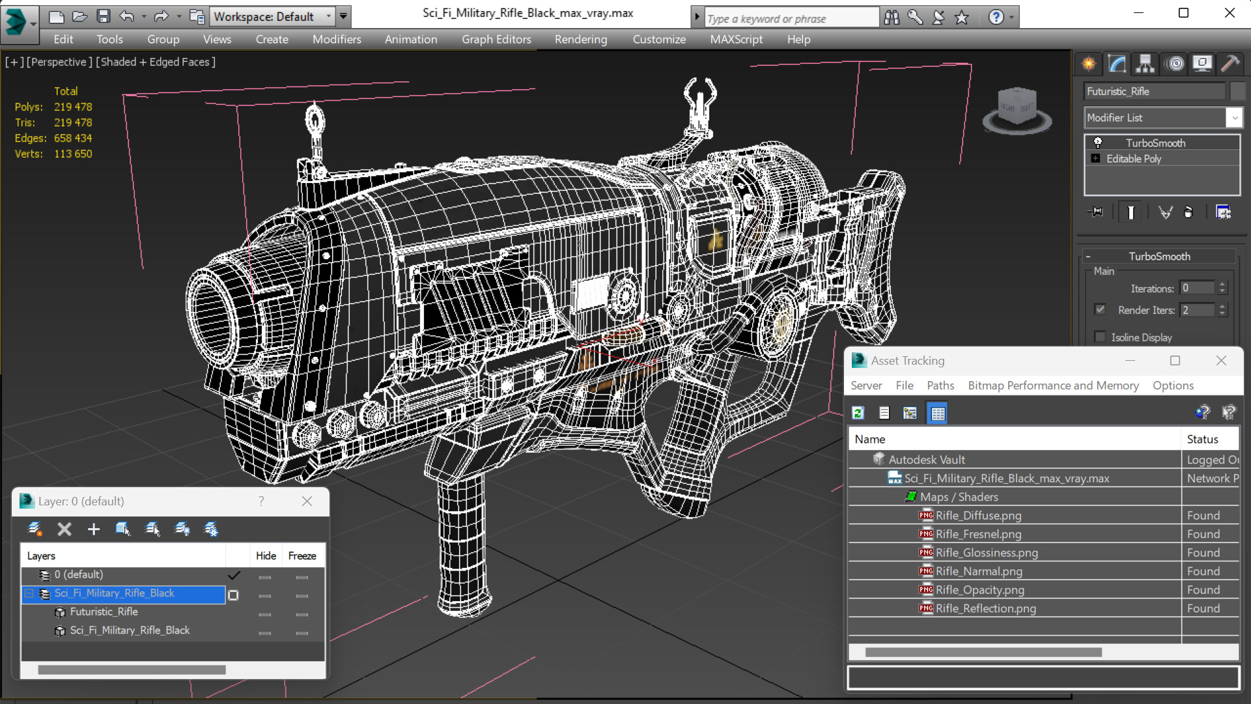Image resolution: width=1251 pixels, height=704 pixels.
Task: Toggle the TurboSmooth modifier lightbulb
Action: 1097,143
